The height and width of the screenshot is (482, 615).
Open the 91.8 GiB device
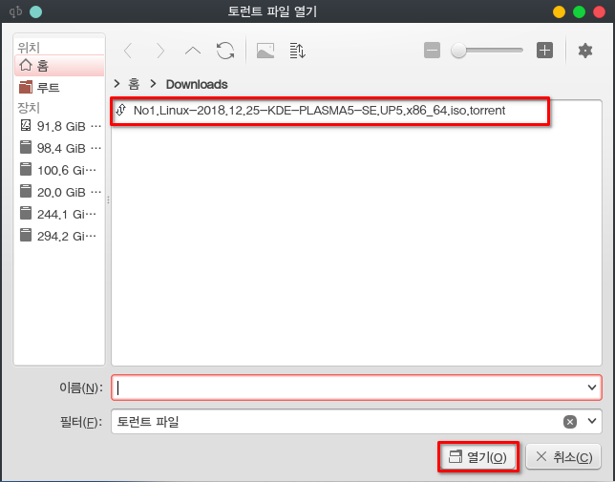(x=59, y=126)
